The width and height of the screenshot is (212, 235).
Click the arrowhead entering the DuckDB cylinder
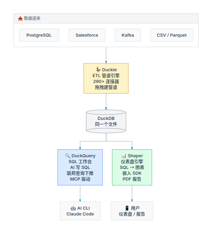(x=106, y=109)
